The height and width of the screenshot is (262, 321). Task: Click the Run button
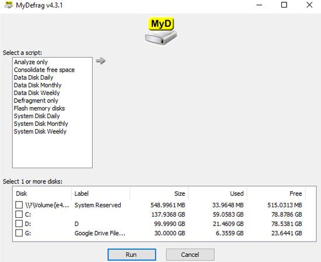pyautogui.click(x=132, y=254)
